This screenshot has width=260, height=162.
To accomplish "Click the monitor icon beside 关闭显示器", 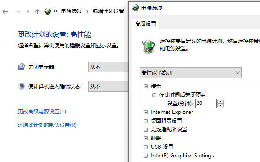I will pos(21,67).
